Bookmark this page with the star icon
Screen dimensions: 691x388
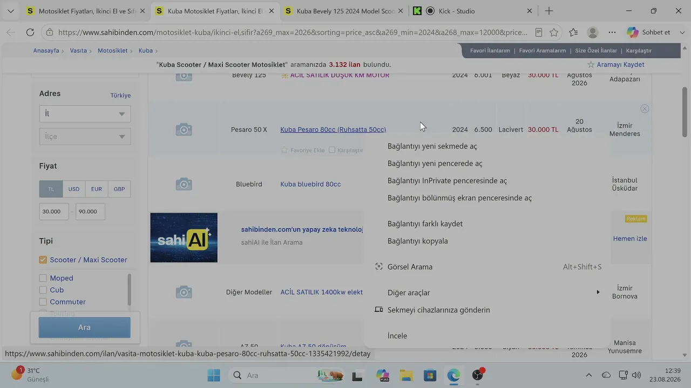(554, 32)
